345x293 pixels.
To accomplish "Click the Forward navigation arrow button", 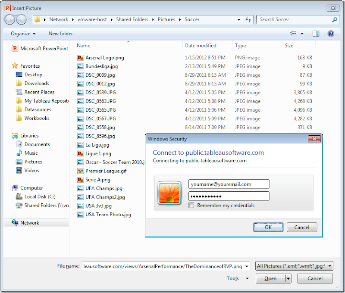I will [x=21, y=19].
